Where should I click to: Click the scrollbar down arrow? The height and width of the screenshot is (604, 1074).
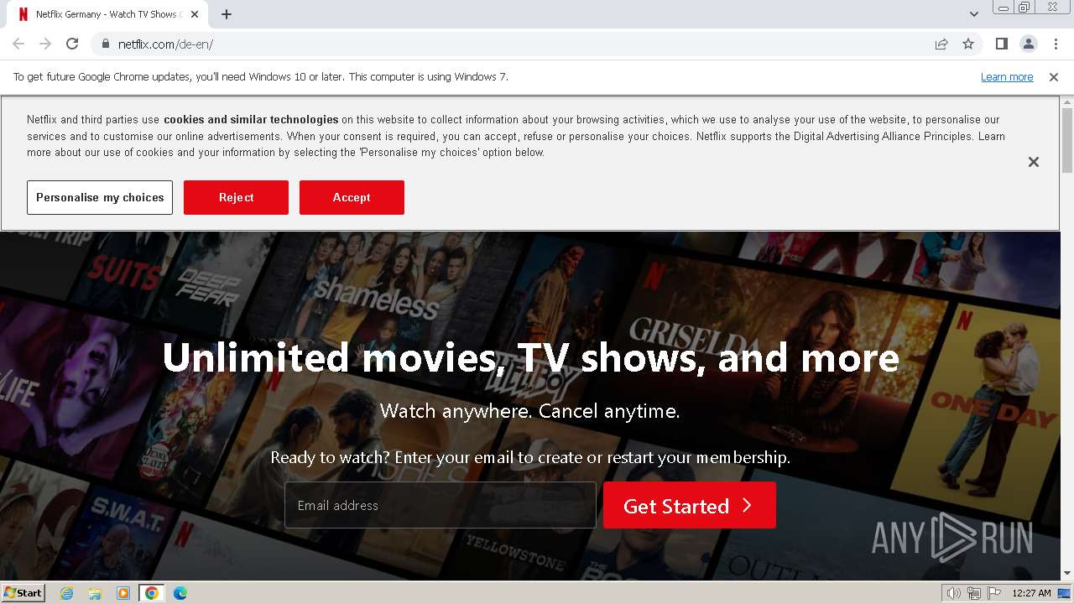click(x=1067, y=573)
